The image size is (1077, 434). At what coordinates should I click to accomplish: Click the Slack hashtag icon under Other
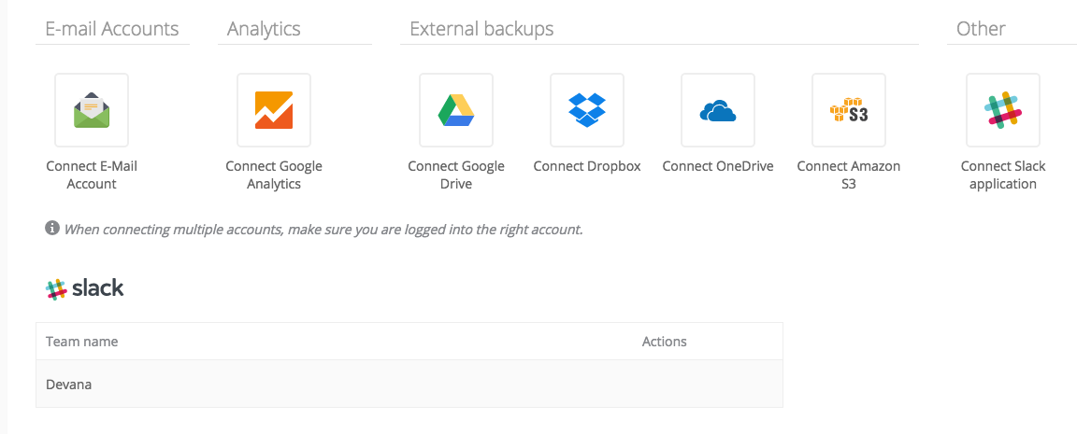point(1003,110)
